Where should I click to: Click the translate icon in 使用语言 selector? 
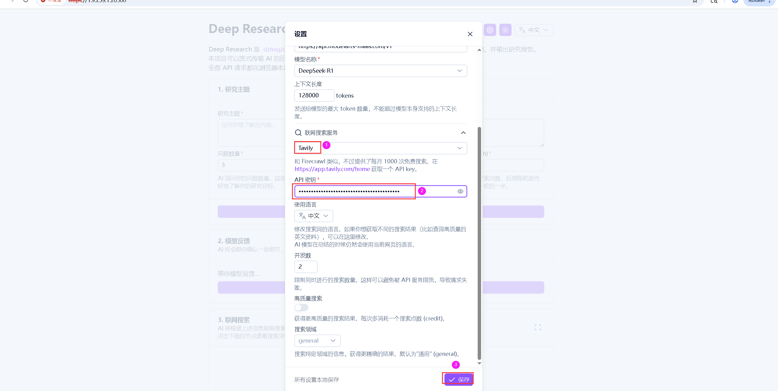coord(302,216)
